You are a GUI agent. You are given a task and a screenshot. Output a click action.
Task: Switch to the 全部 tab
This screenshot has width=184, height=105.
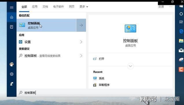point(24,7)
